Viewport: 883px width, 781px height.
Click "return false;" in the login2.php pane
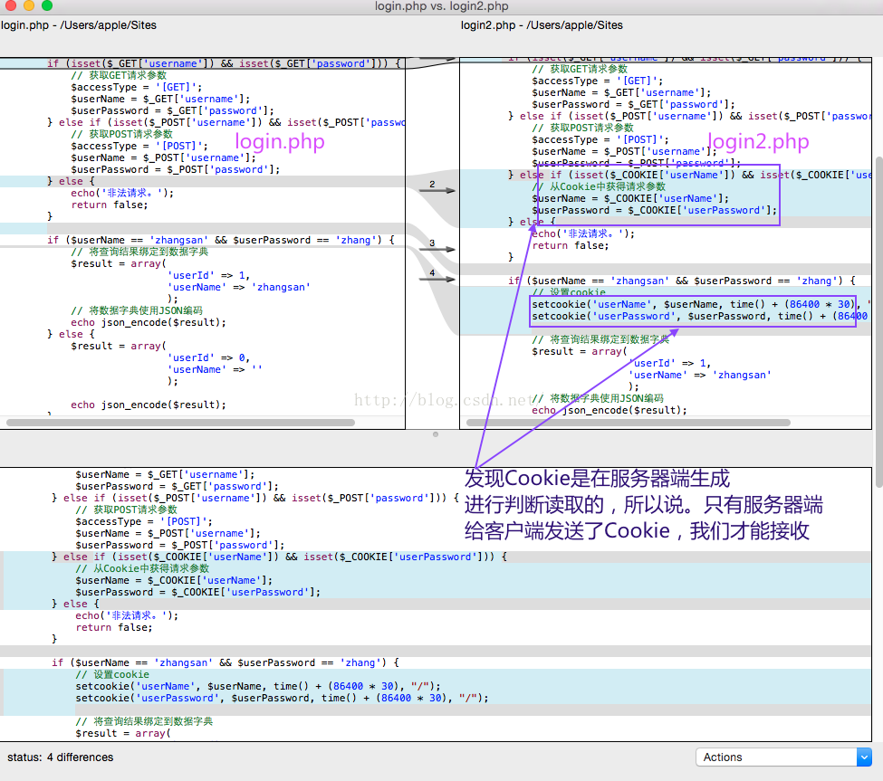(571, 245)
